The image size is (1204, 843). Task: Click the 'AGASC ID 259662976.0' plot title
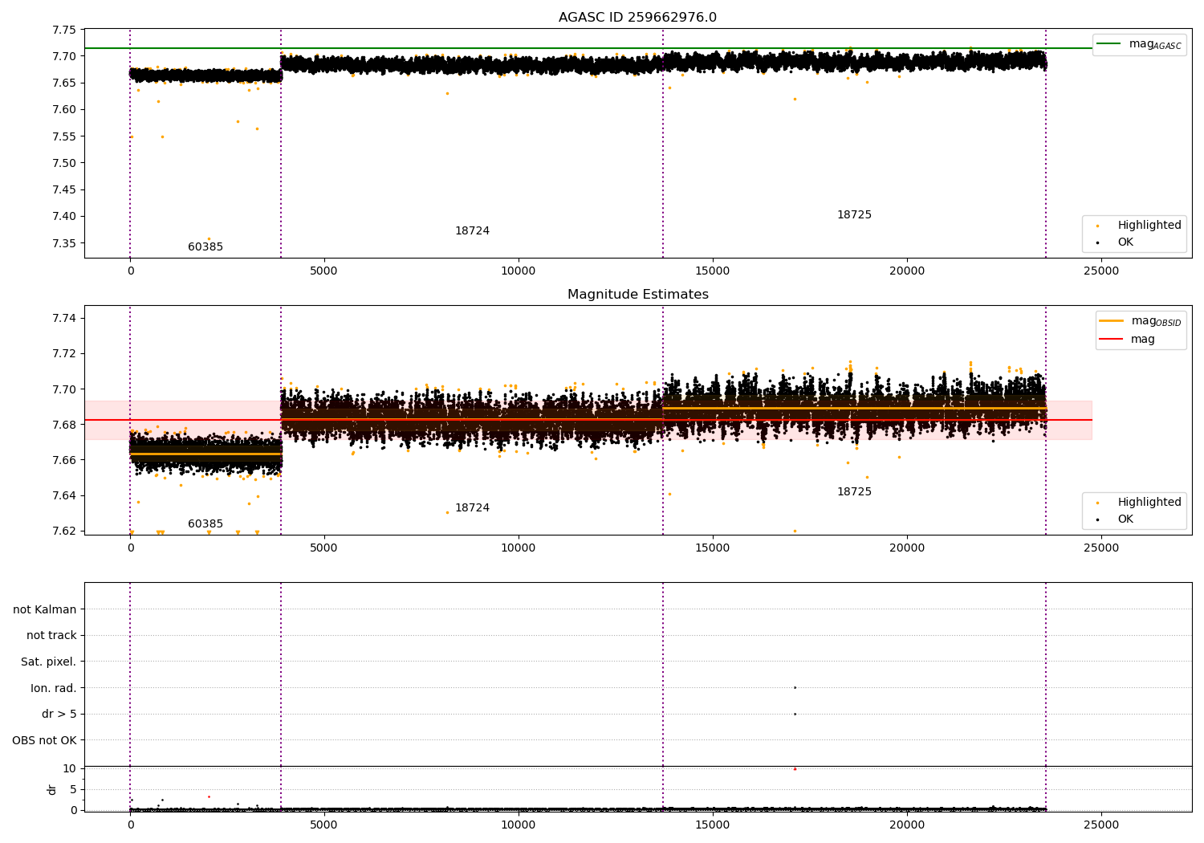coord(637,18)
